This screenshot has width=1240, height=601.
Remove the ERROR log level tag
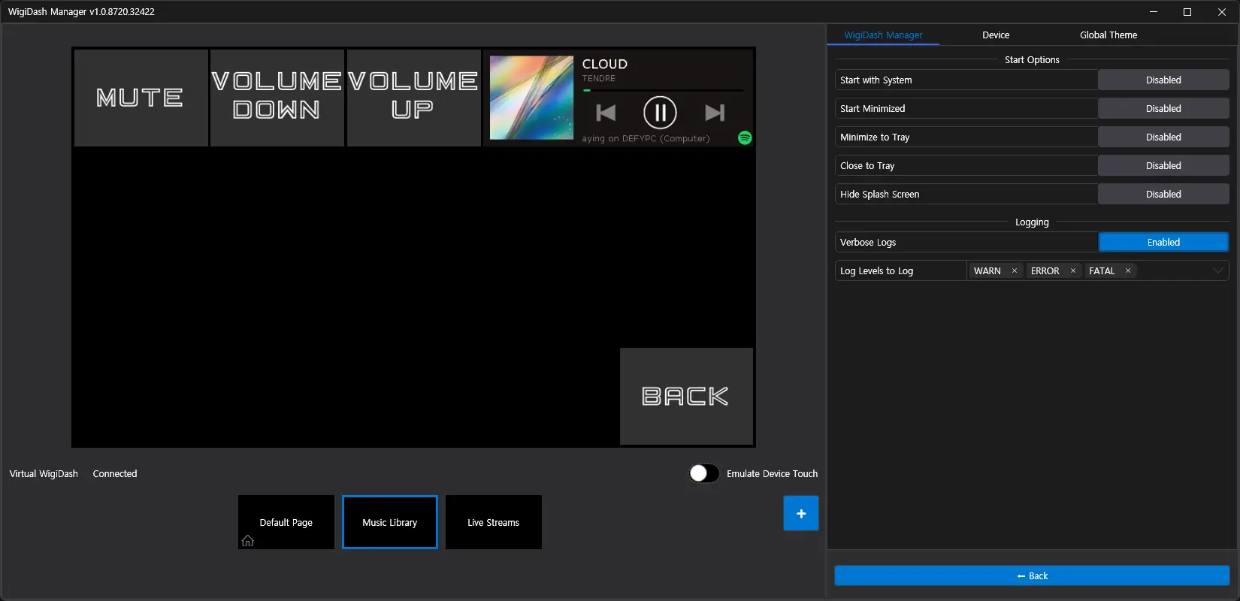tap(1073, 270)
